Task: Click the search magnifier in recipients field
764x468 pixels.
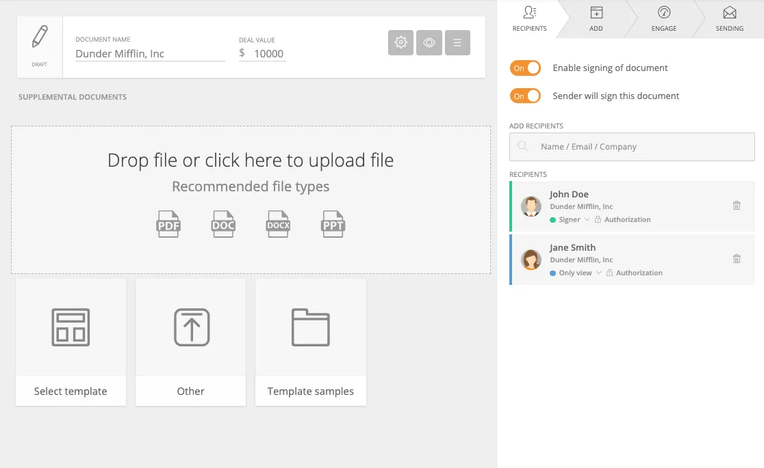Action: pyautogui.click(x=523, y=146)
